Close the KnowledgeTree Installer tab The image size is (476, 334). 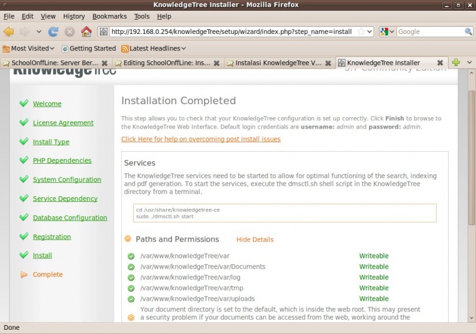[440, 63]
